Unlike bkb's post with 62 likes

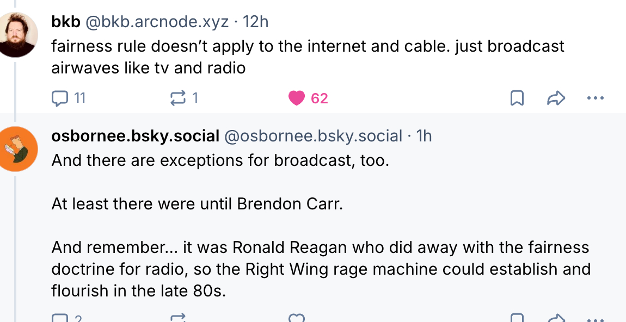pos(297,98)
